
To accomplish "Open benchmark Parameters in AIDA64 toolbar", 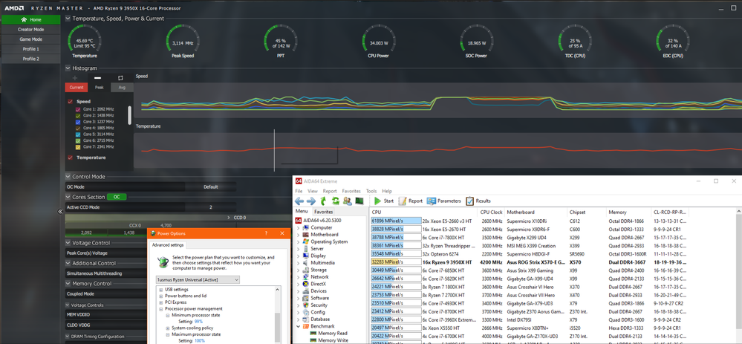I will tap(443, 201).
